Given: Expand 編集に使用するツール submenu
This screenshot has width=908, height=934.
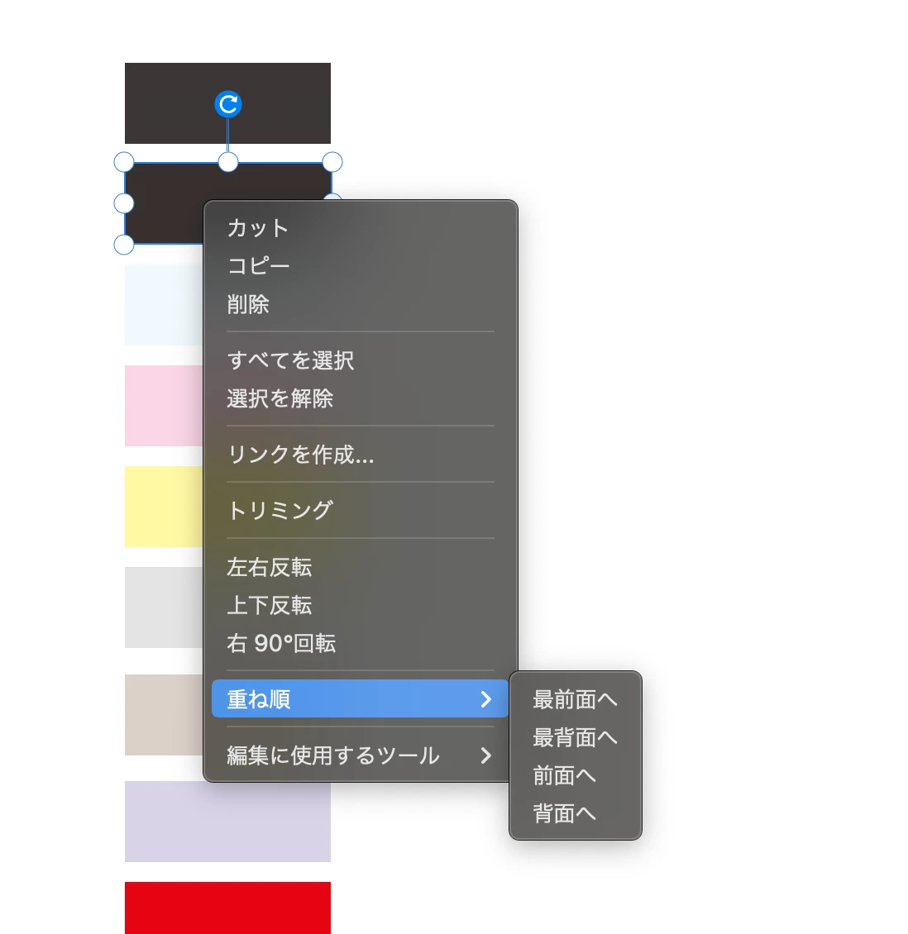Looking at the screenshot, I should (x=360, y=755).
